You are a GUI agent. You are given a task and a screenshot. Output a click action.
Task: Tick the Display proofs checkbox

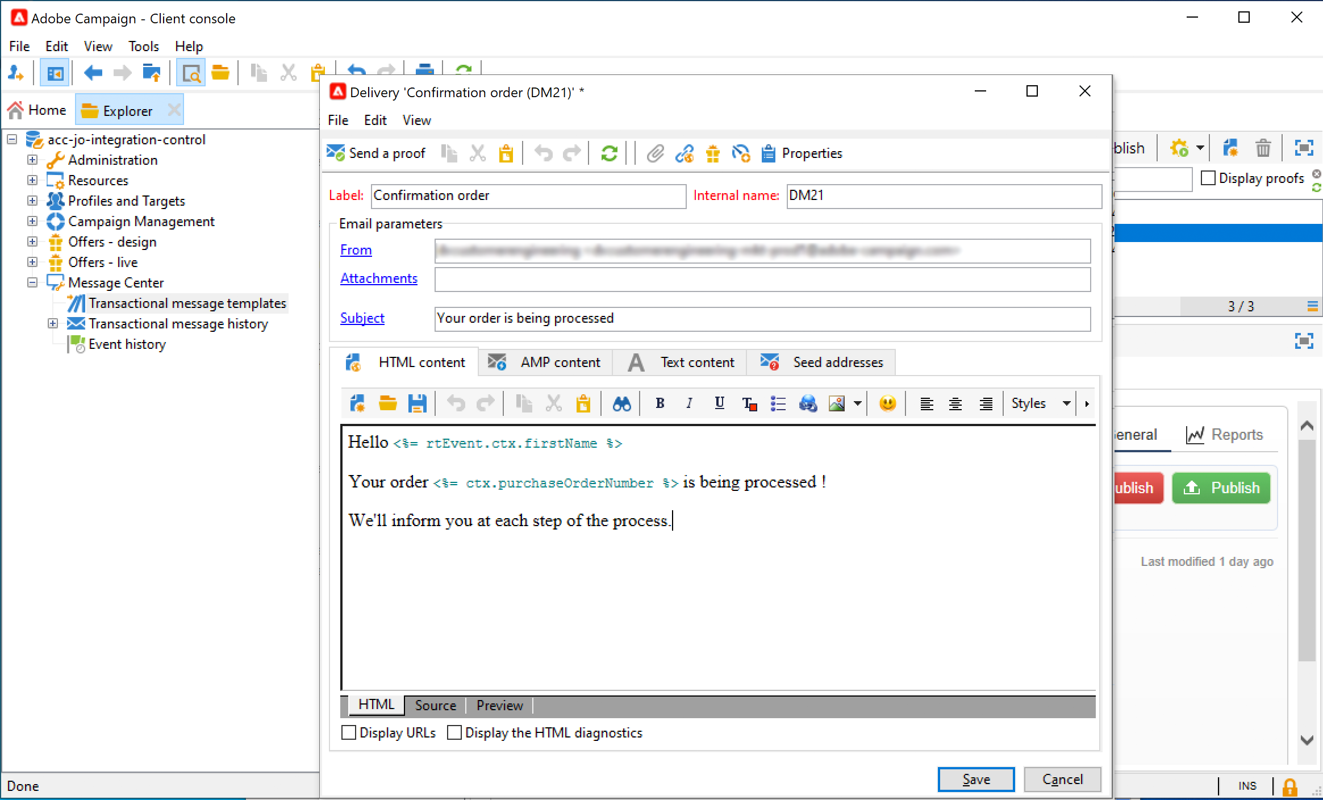point(1208,178)
